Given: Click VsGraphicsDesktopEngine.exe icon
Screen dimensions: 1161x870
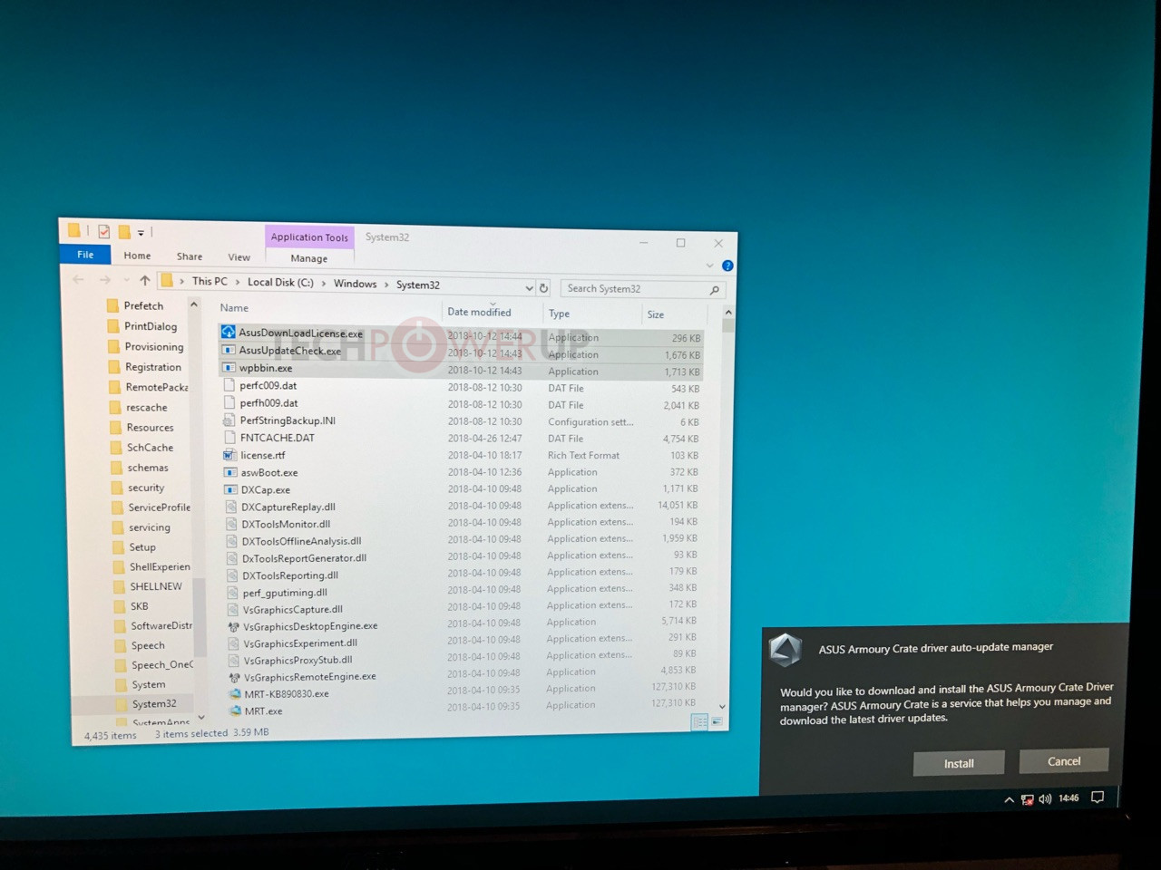Looking at the screenshot, I should tap(233, 626).
